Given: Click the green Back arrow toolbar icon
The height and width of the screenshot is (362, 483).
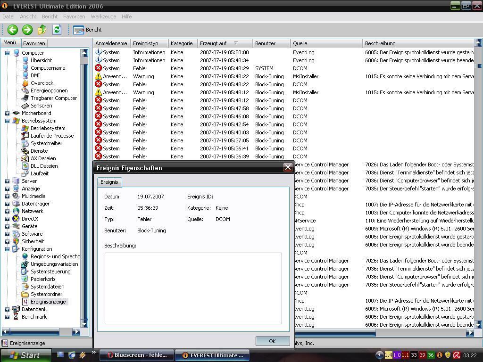Looking at the screenshot, I should coord(13,30).
